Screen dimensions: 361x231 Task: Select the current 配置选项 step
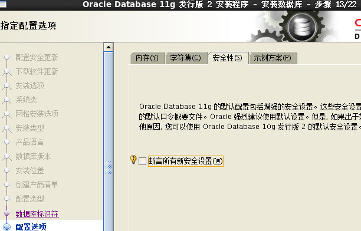click(x=31, y=227)
